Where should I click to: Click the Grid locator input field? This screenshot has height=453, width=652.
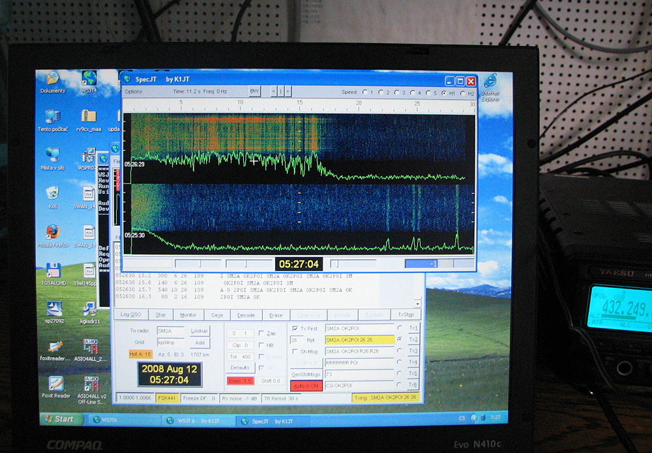tap(170, 342)
